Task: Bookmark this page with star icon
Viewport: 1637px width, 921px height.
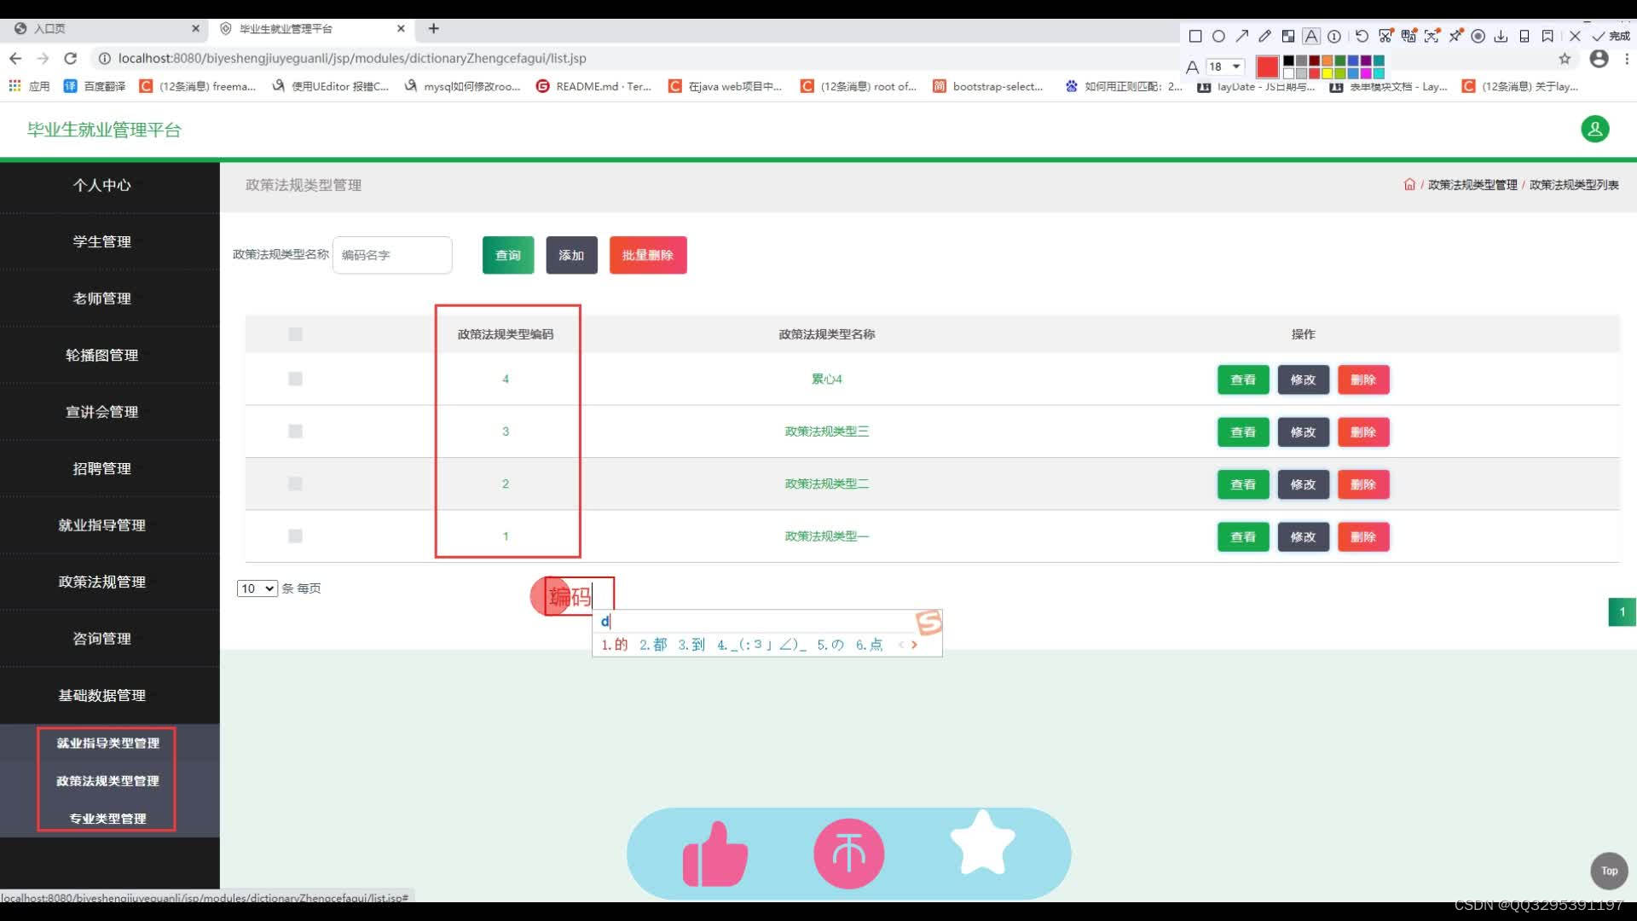Action: point(1565,59)
